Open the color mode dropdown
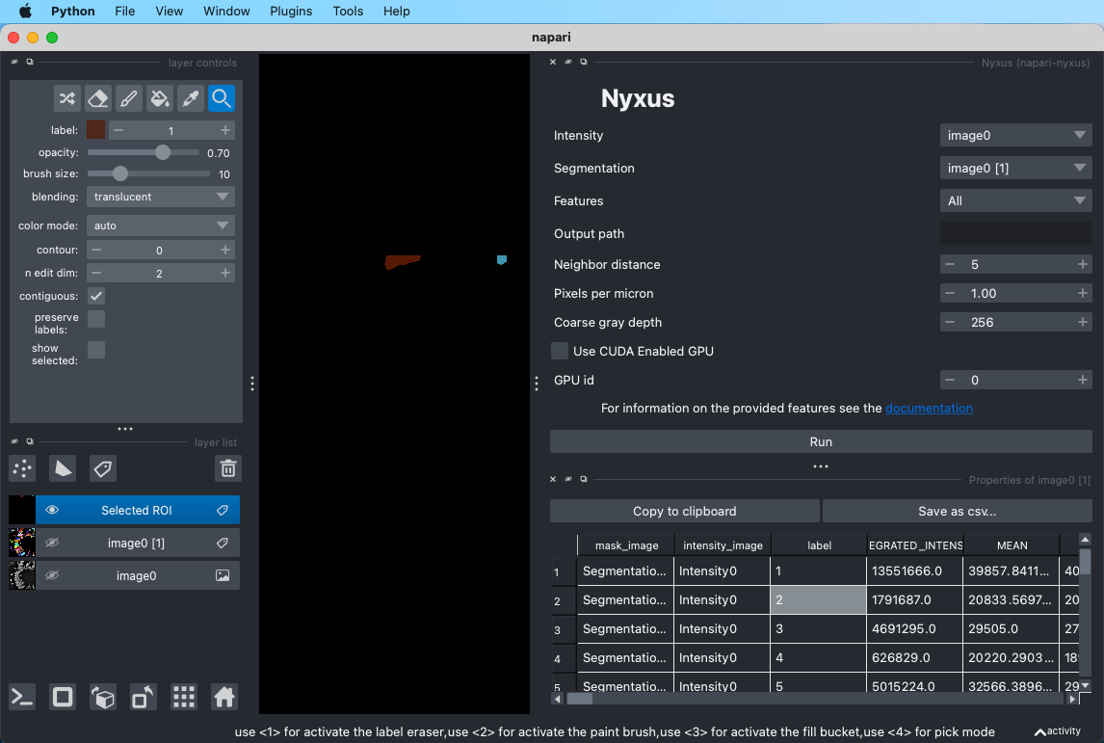The height and width of the screenshot is (743, 1104). (161, 226)
